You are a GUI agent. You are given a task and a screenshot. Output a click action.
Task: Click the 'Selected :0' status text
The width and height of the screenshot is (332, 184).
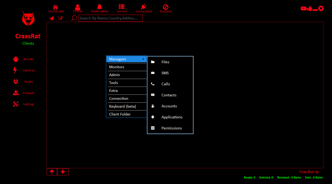pos(266,178)
